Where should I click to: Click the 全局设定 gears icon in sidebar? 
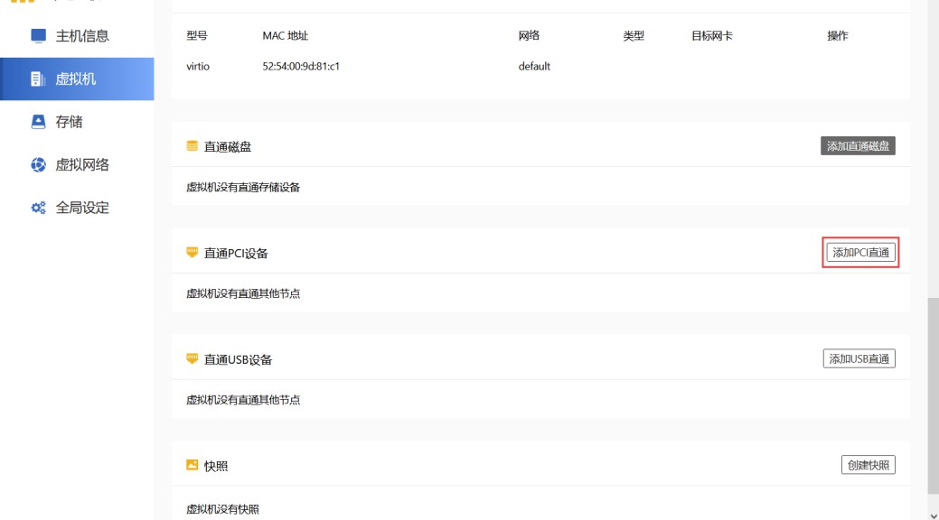(x=38, y=208)
